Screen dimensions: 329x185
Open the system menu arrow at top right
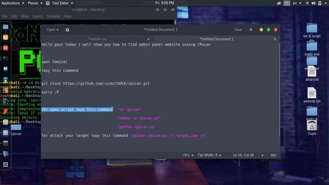click(325, 3)
